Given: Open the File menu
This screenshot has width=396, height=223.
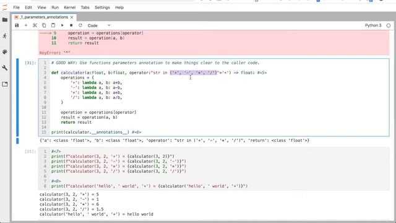Looking at the screenshot, I should 17,7.
